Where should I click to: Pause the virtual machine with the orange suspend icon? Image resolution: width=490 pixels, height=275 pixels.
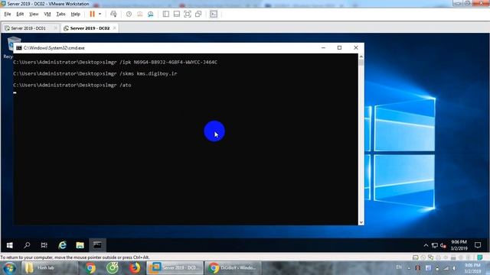click(92, 14)
